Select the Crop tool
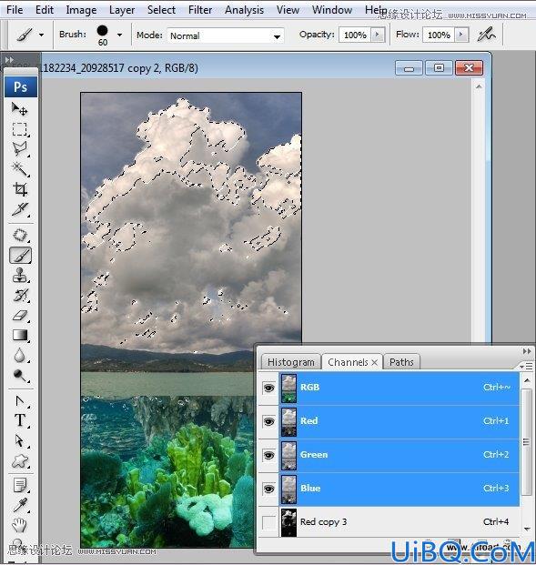Image resolution: width=536 pixels, height=565 pixels. (x=19, y=189)
